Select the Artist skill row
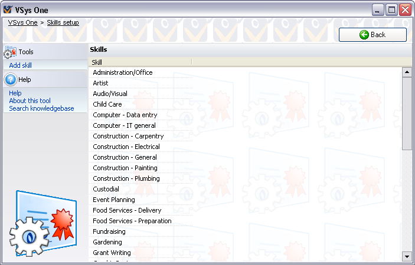 coord(140,83)
